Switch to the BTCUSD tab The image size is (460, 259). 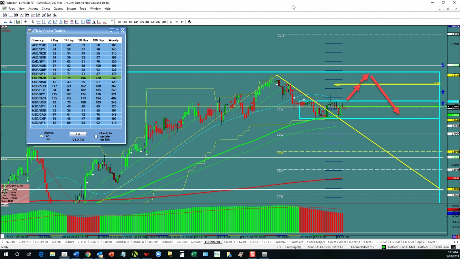[382, 242]
